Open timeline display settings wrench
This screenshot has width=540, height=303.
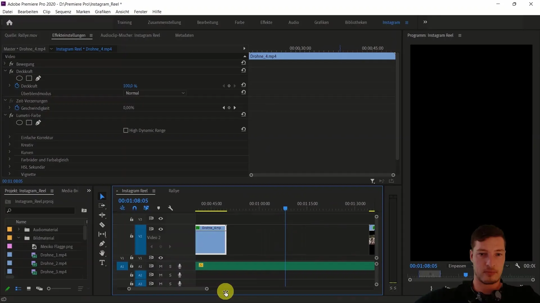pyautogui.click(x=170, y=208)
